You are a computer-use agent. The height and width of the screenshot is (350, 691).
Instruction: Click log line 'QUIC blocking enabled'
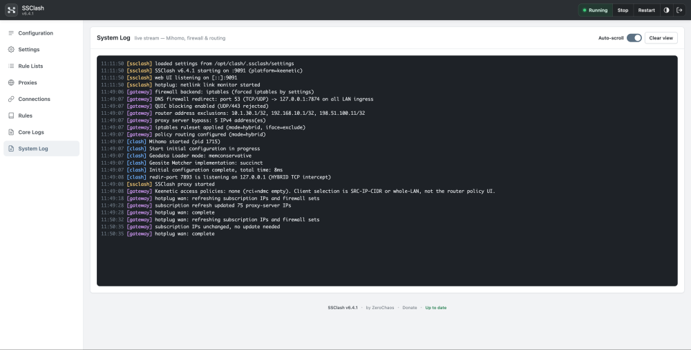tap(184, 106)
